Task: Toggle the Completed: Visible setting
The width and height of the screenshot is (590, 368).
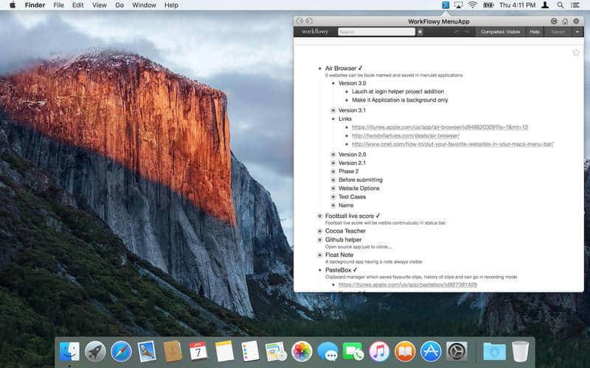Action: [x=500, y=32]
